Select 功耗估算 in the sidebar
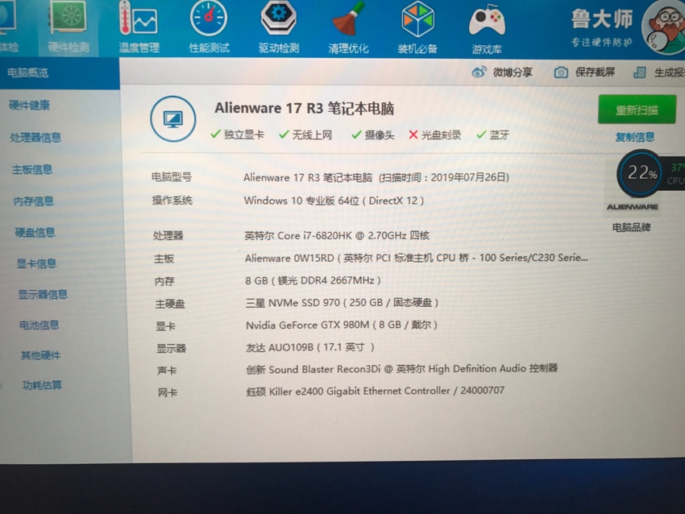685x514 pixels. pyautogui.click(x=42, y=385)
